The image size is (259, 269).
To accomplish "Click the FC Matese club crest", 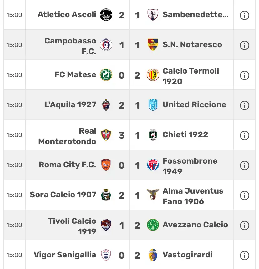I will [x=106, y=75].
